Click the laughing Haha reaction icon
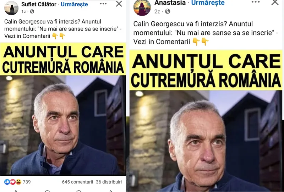 pyautogui.click(x=18, y=182)
